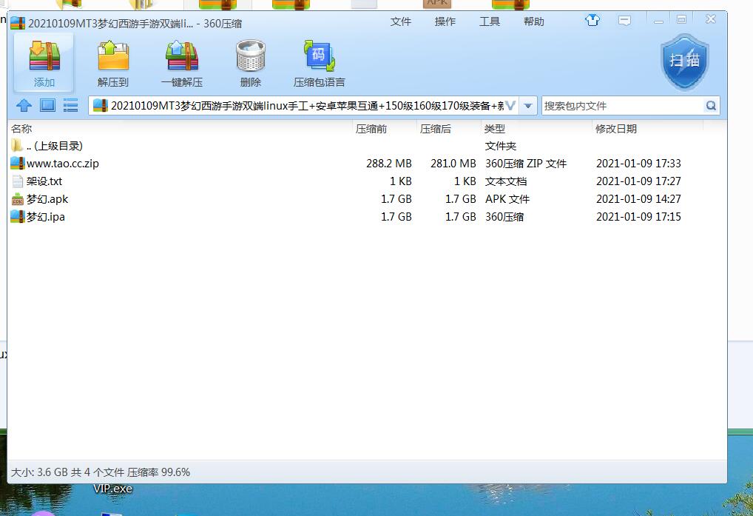Open the 文件 (File) menu
This screenshot has height=516, width=753.
[401, 21]
